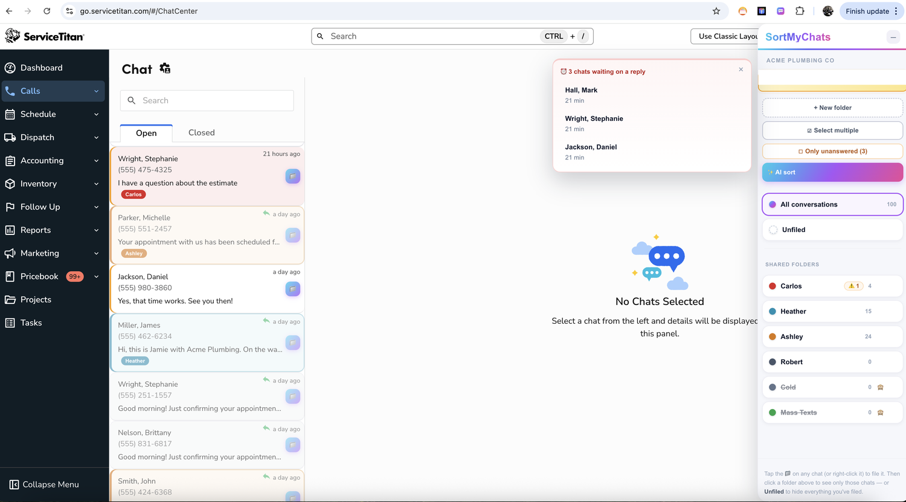The height and width of the screenshot is (502, 906).
Task: Open Wright, Stephanie waiting chat in popup
Action: [652, 123]
